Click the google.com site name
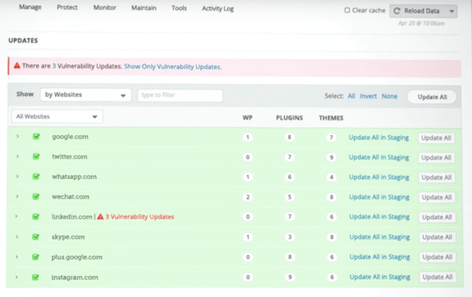This screenshot has height=297, width=472. point(70,137)
